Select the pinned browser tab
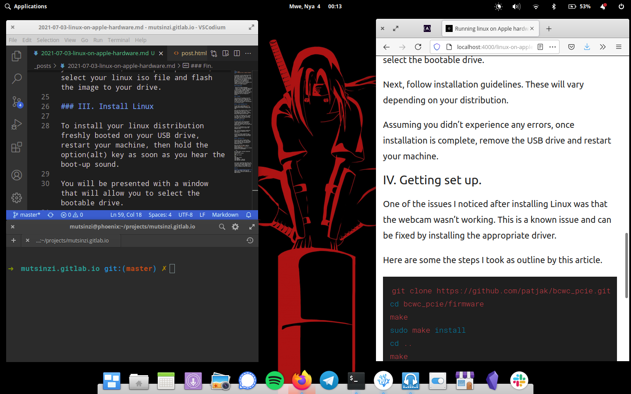The height and width of the screenshot is (394, 631). [x=427, y=28]
